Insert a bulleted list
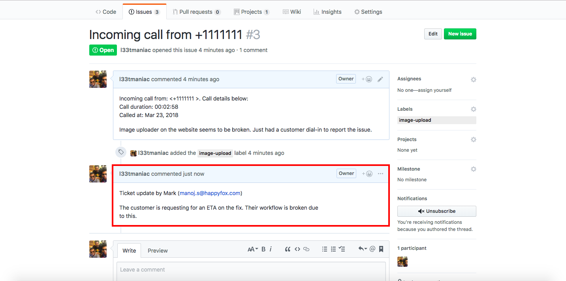This screenshot has width=566, height=281. coord(325,249)
